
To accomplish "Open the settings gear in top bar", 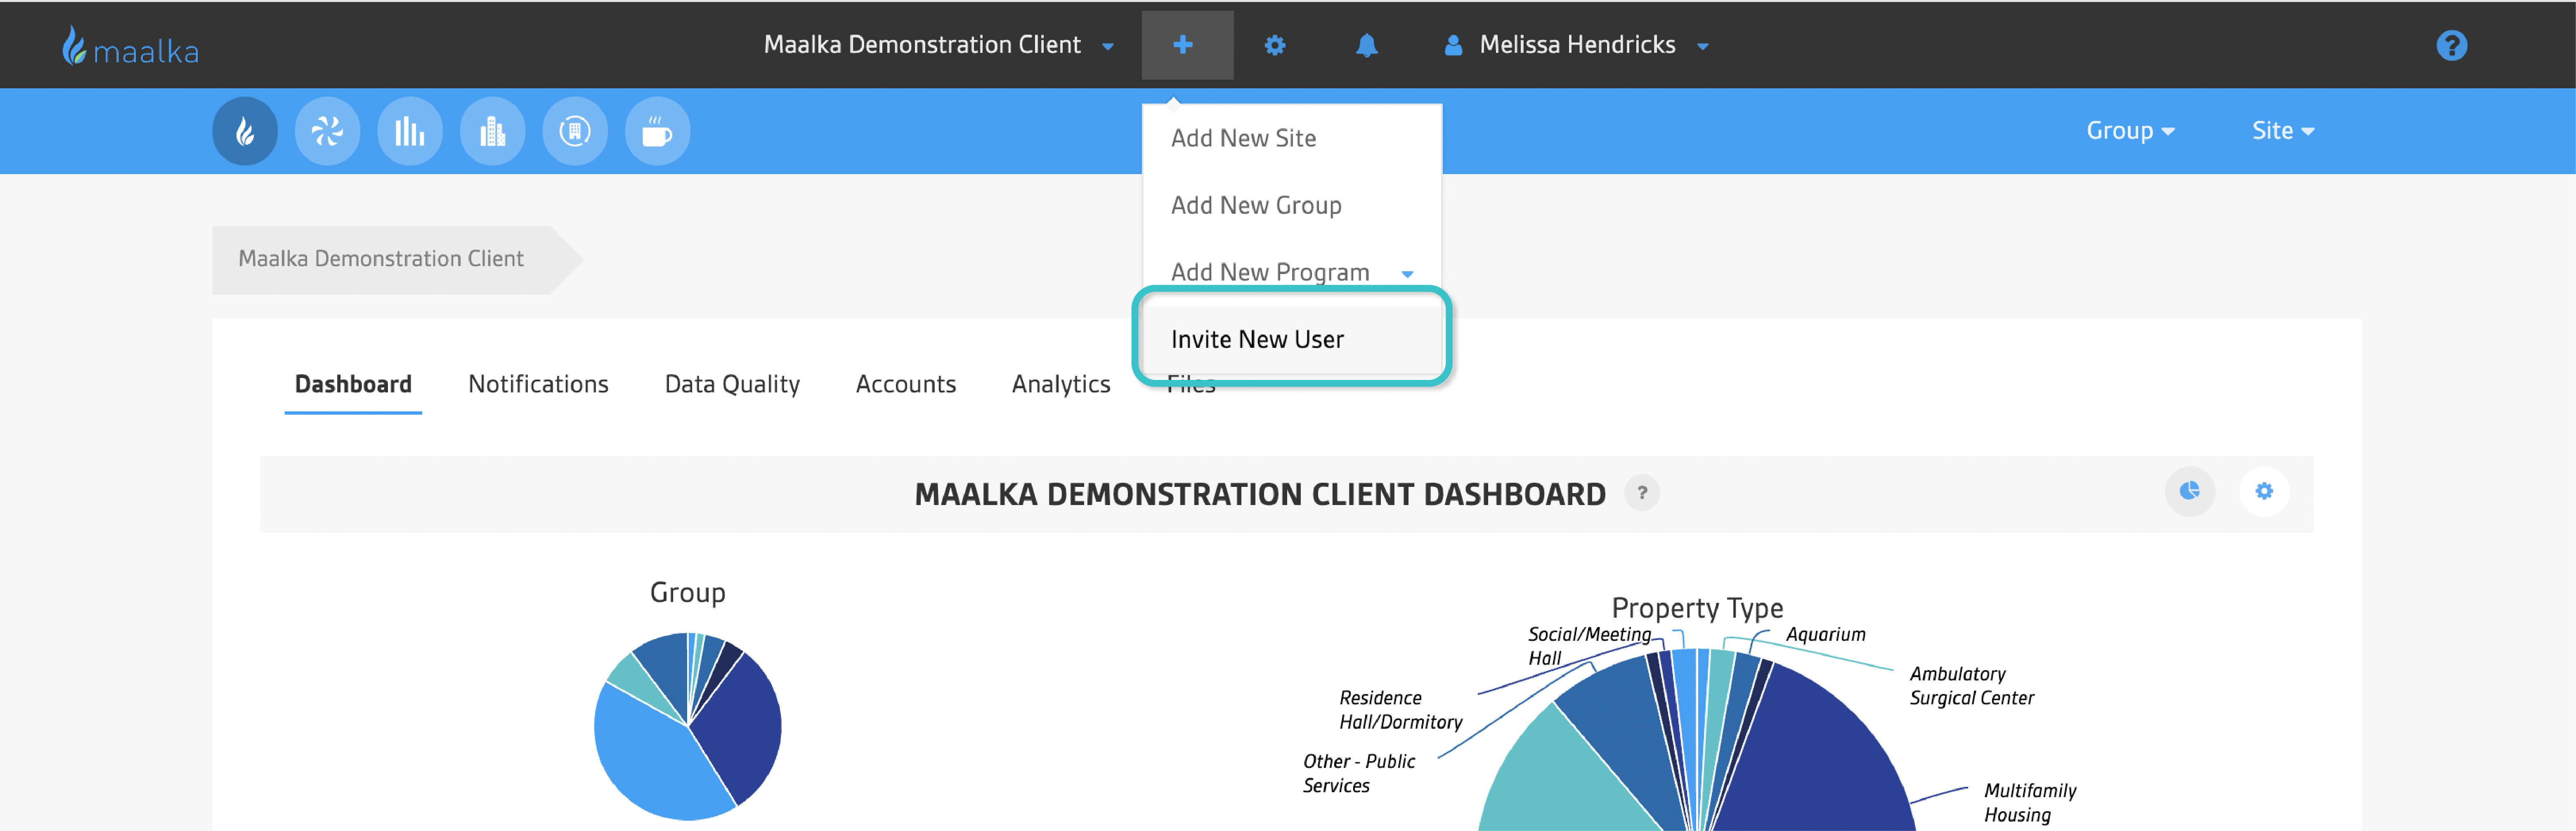I will click(x=1274, y=45).
